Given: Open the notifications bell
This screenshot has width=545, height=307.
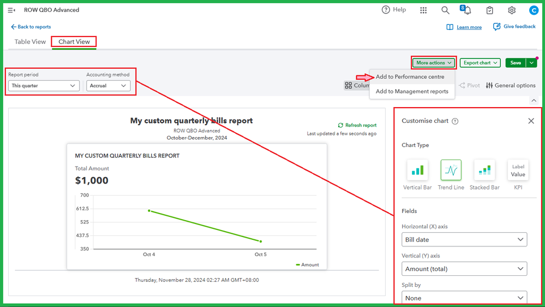Looking at the screenshot, I should point(466,10).
